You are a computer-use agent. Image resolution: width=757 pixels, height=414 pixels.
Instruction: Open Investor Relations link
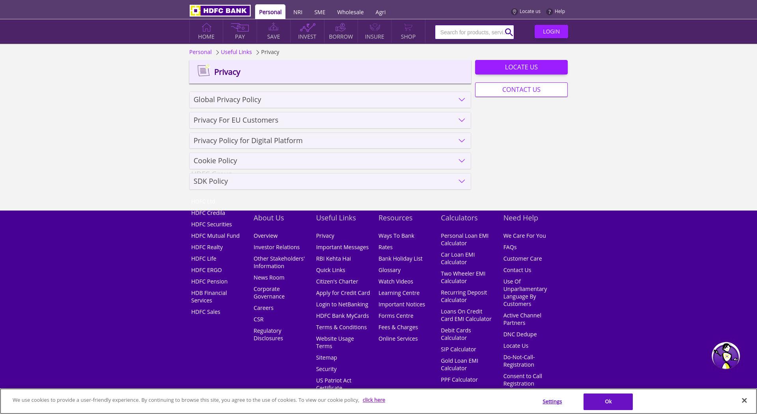276,247
